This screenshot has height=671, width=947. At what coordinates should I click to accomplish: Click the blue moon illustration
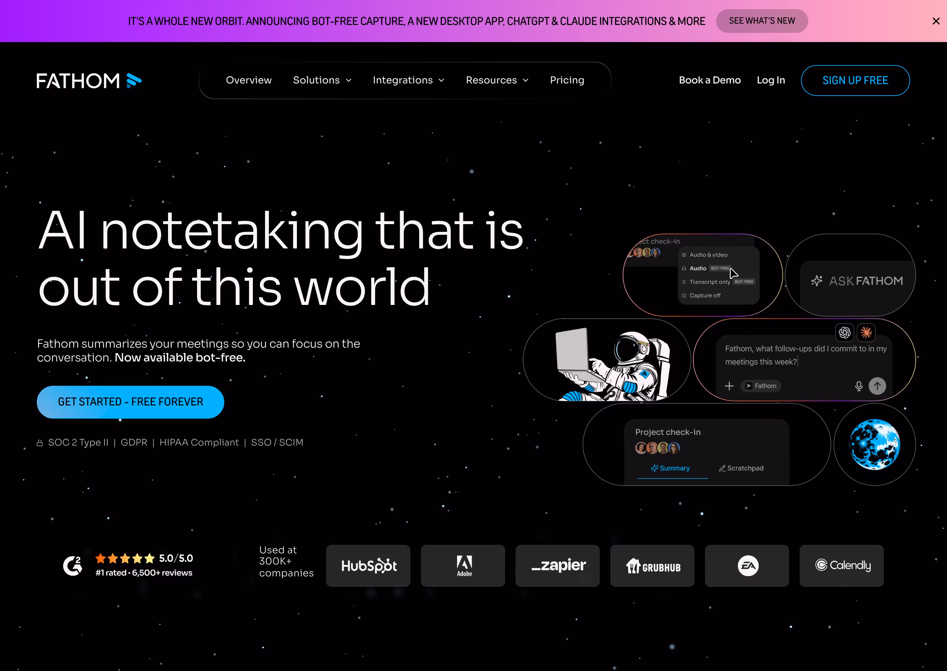click(874, 445)
